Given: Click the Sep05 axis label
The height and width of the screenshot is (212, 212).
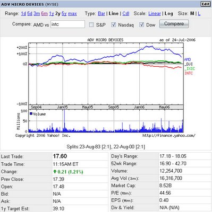Looking at the screenshot, I should [x=113, y=107].
